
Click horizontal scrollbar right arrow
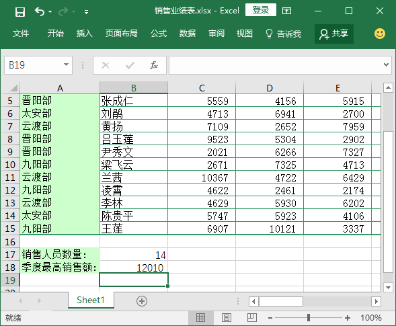click(377, 301)
